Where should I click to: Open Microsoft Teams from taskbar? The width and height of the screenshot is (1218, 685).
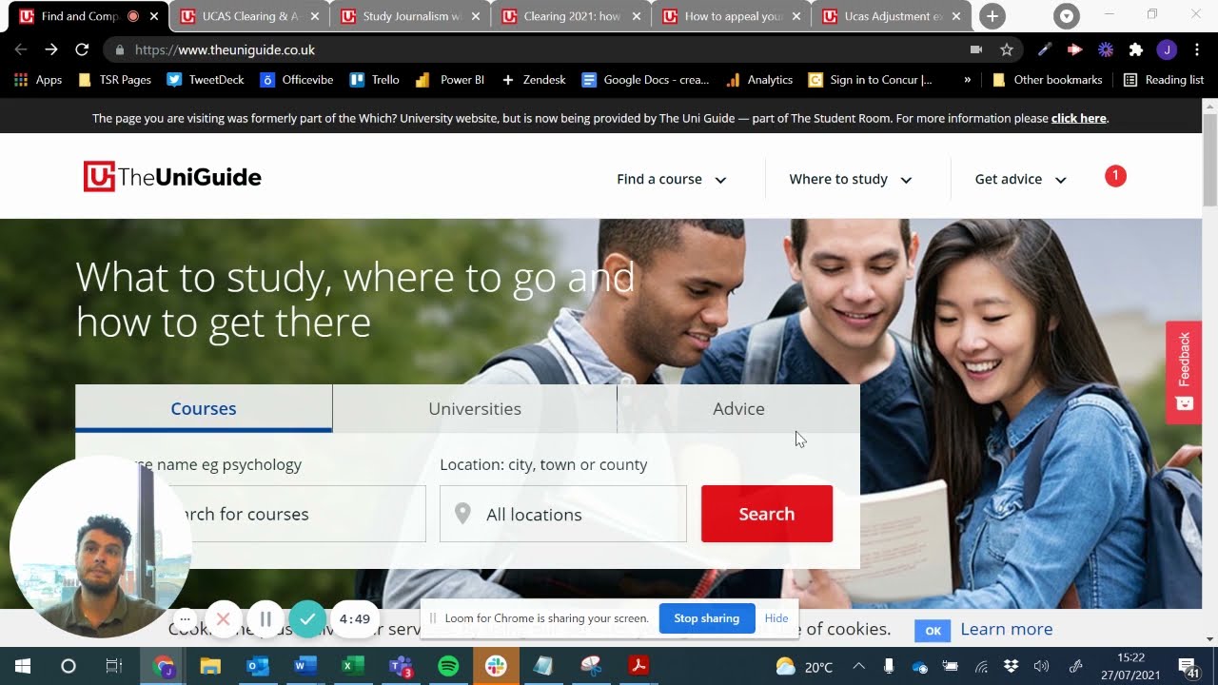pos(401,666)
